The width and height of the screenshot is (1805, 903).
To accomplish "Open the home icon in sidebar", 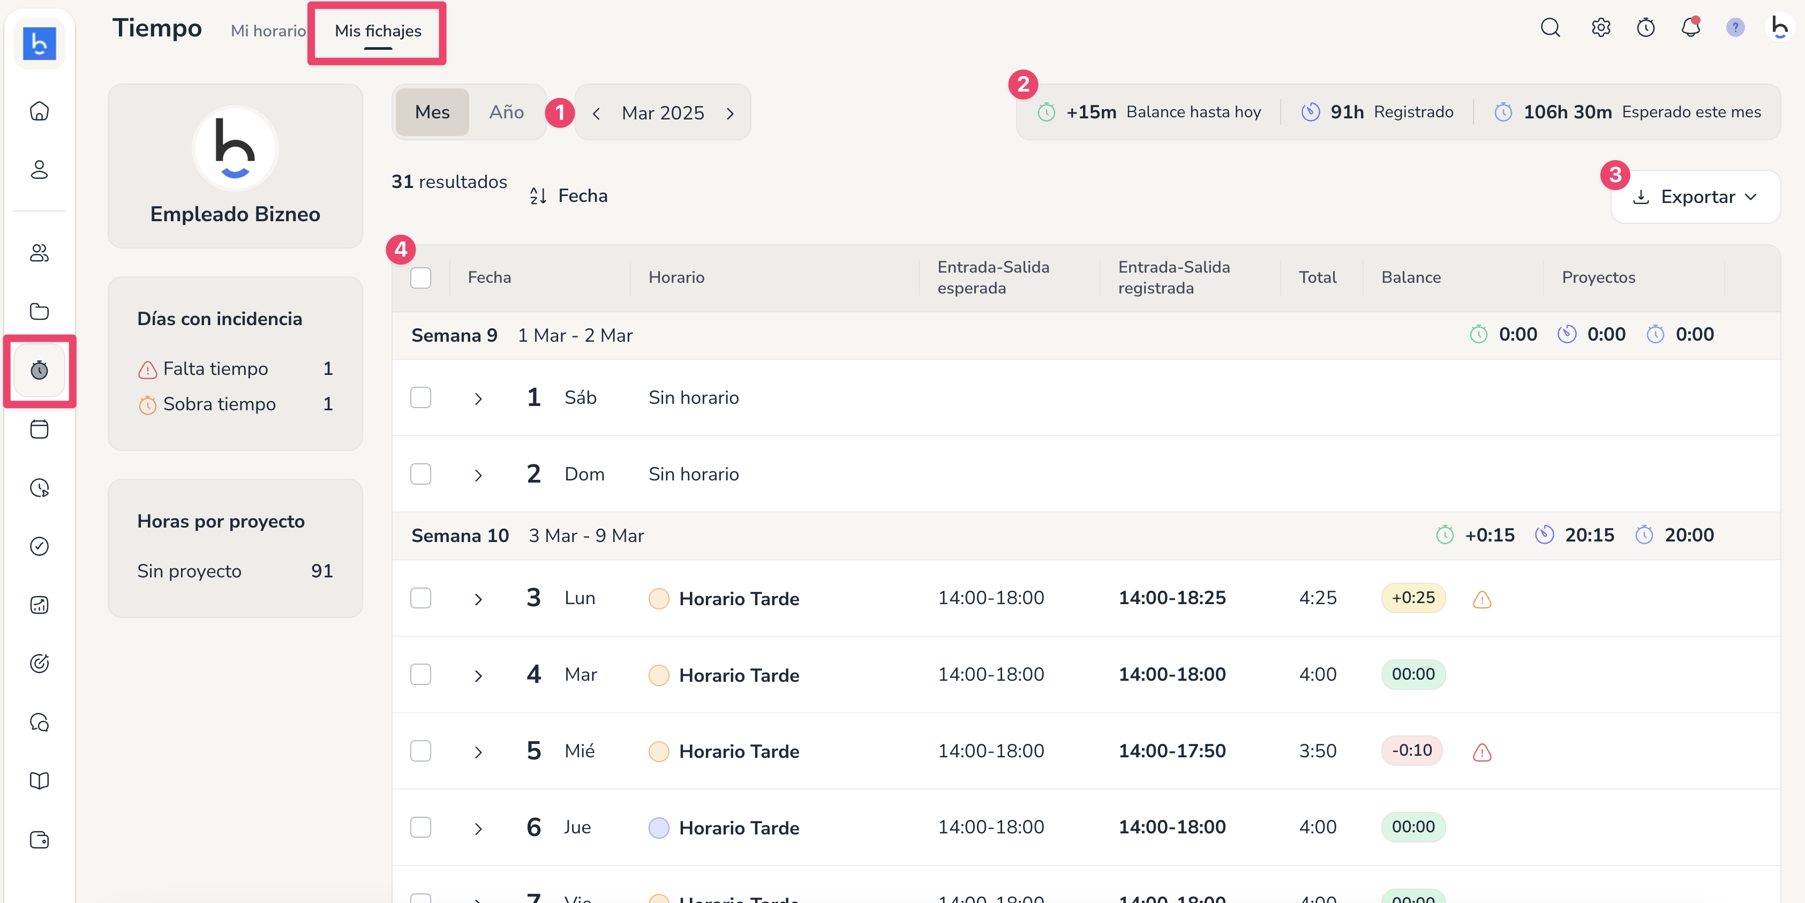I will click(x=39, y=111).
